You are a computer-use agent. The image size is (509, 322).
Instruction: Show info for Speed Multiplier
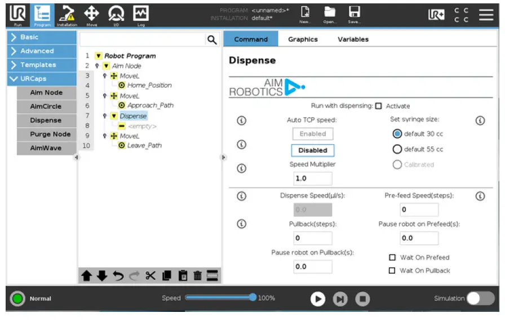(x=241, y=169)
